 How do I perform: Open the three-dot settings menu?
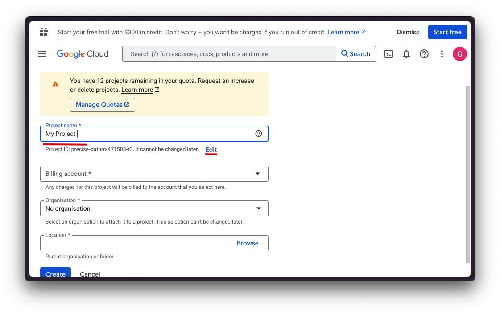coord(442,54)
